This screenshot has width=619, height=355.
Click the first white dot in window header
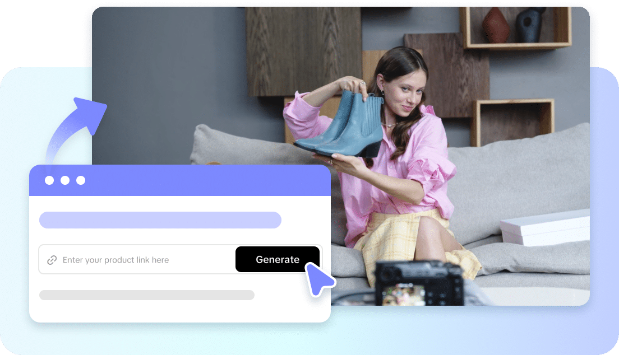point(49,180)
